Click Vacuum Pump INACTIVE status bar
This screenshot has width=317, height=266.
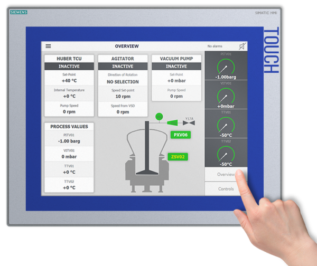tap(176, 66)
